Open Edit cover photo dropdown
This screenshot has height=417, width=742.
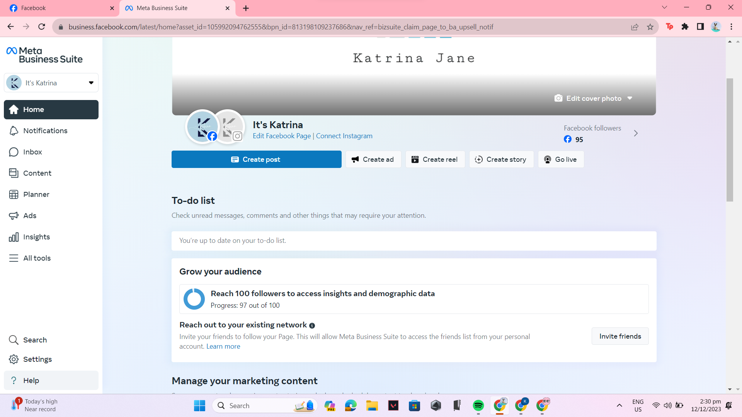tap(593, 98)
